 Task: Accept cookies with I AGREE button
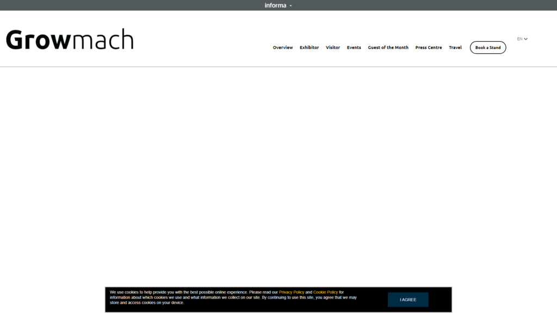[408, 300]
